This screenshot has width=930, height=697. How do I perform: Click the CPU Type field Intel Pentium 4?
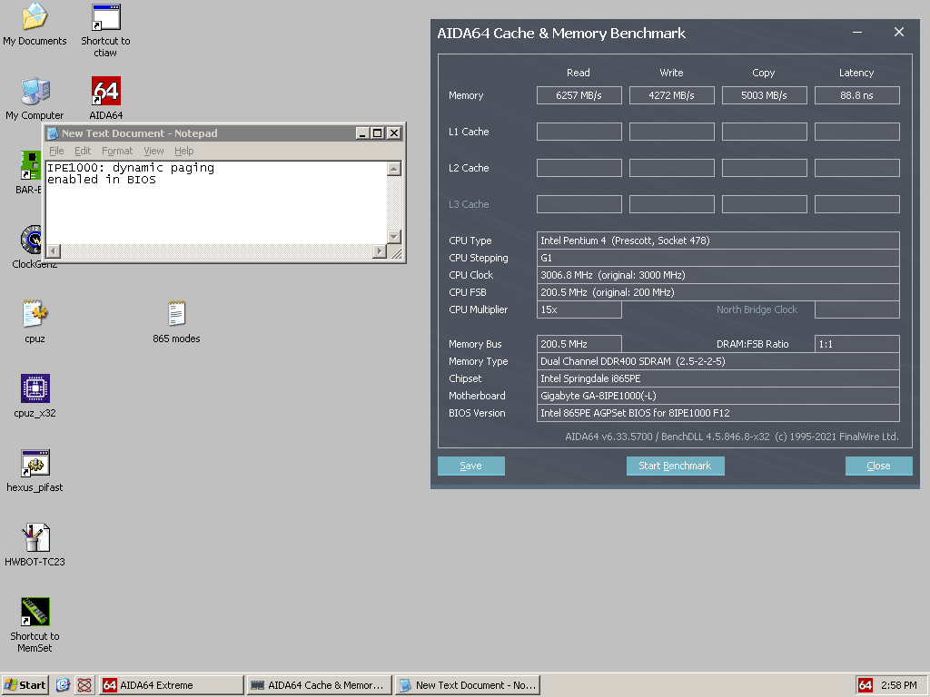717,241
